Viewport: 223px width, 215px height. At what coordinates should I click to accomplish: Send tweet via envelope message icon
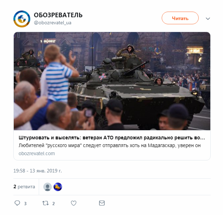point(102,203)
